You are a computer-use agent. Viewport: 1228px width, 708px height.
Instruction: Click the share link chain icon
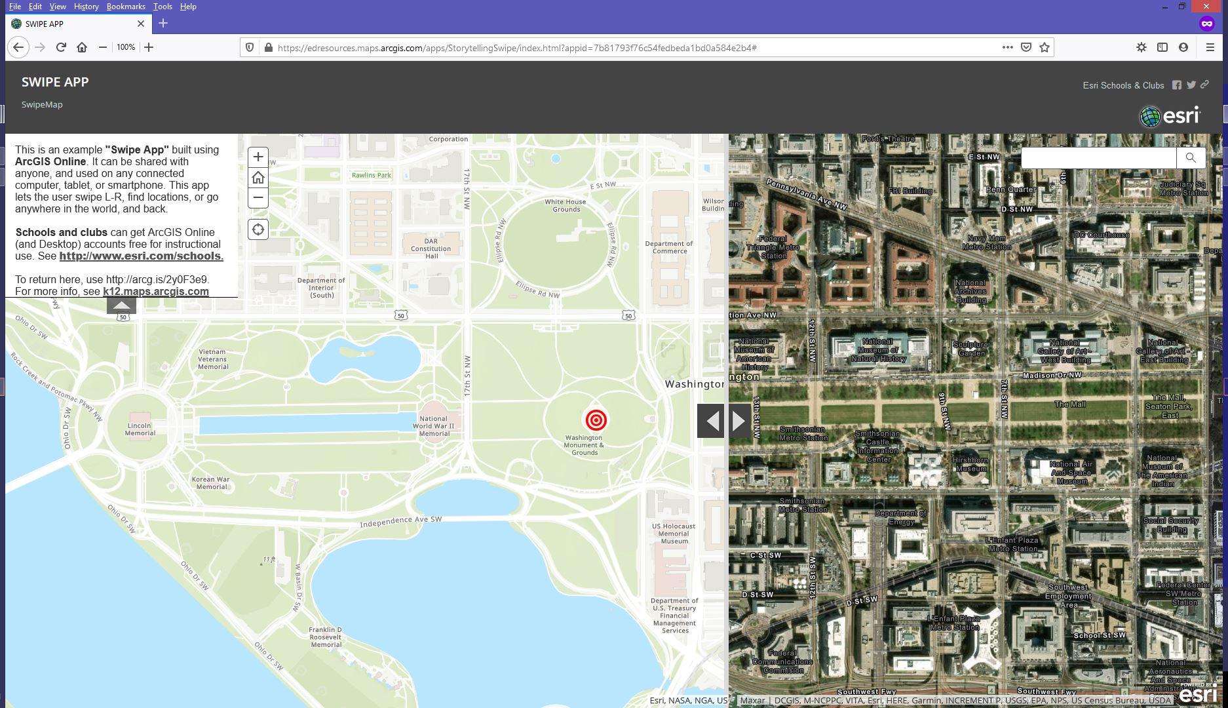pyautogui.click(x=1204, y=85)
